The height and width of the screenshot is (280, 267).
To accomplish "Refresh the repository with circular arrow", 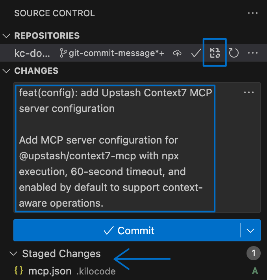I will tap(234, 53).
